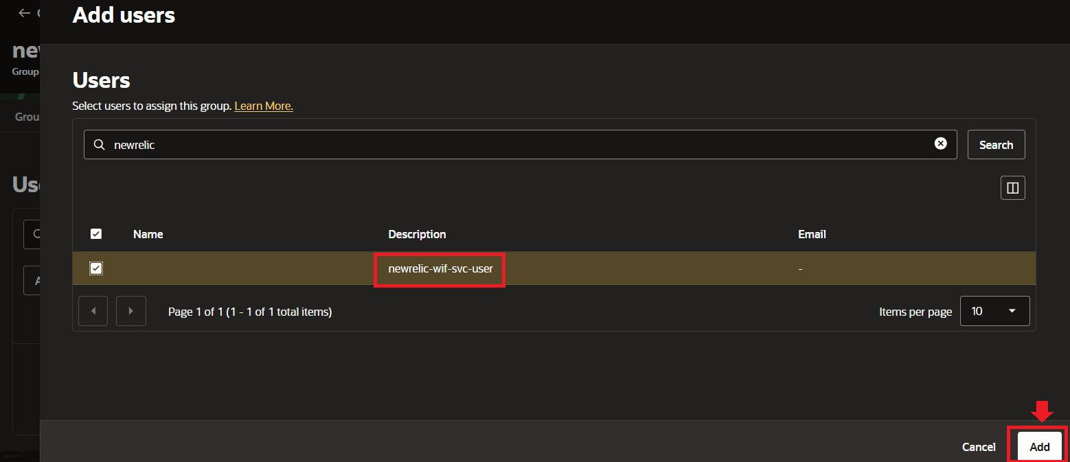Click the Name column header

(x=148, y=233)
